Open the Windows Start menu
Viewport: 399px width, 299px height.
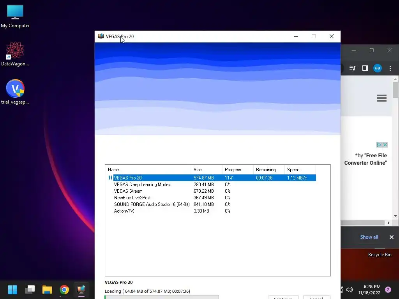[12, 290]
